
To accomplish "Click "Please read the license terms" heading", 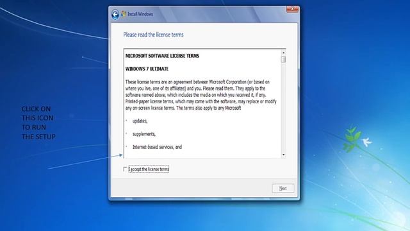I will (153, 35).
